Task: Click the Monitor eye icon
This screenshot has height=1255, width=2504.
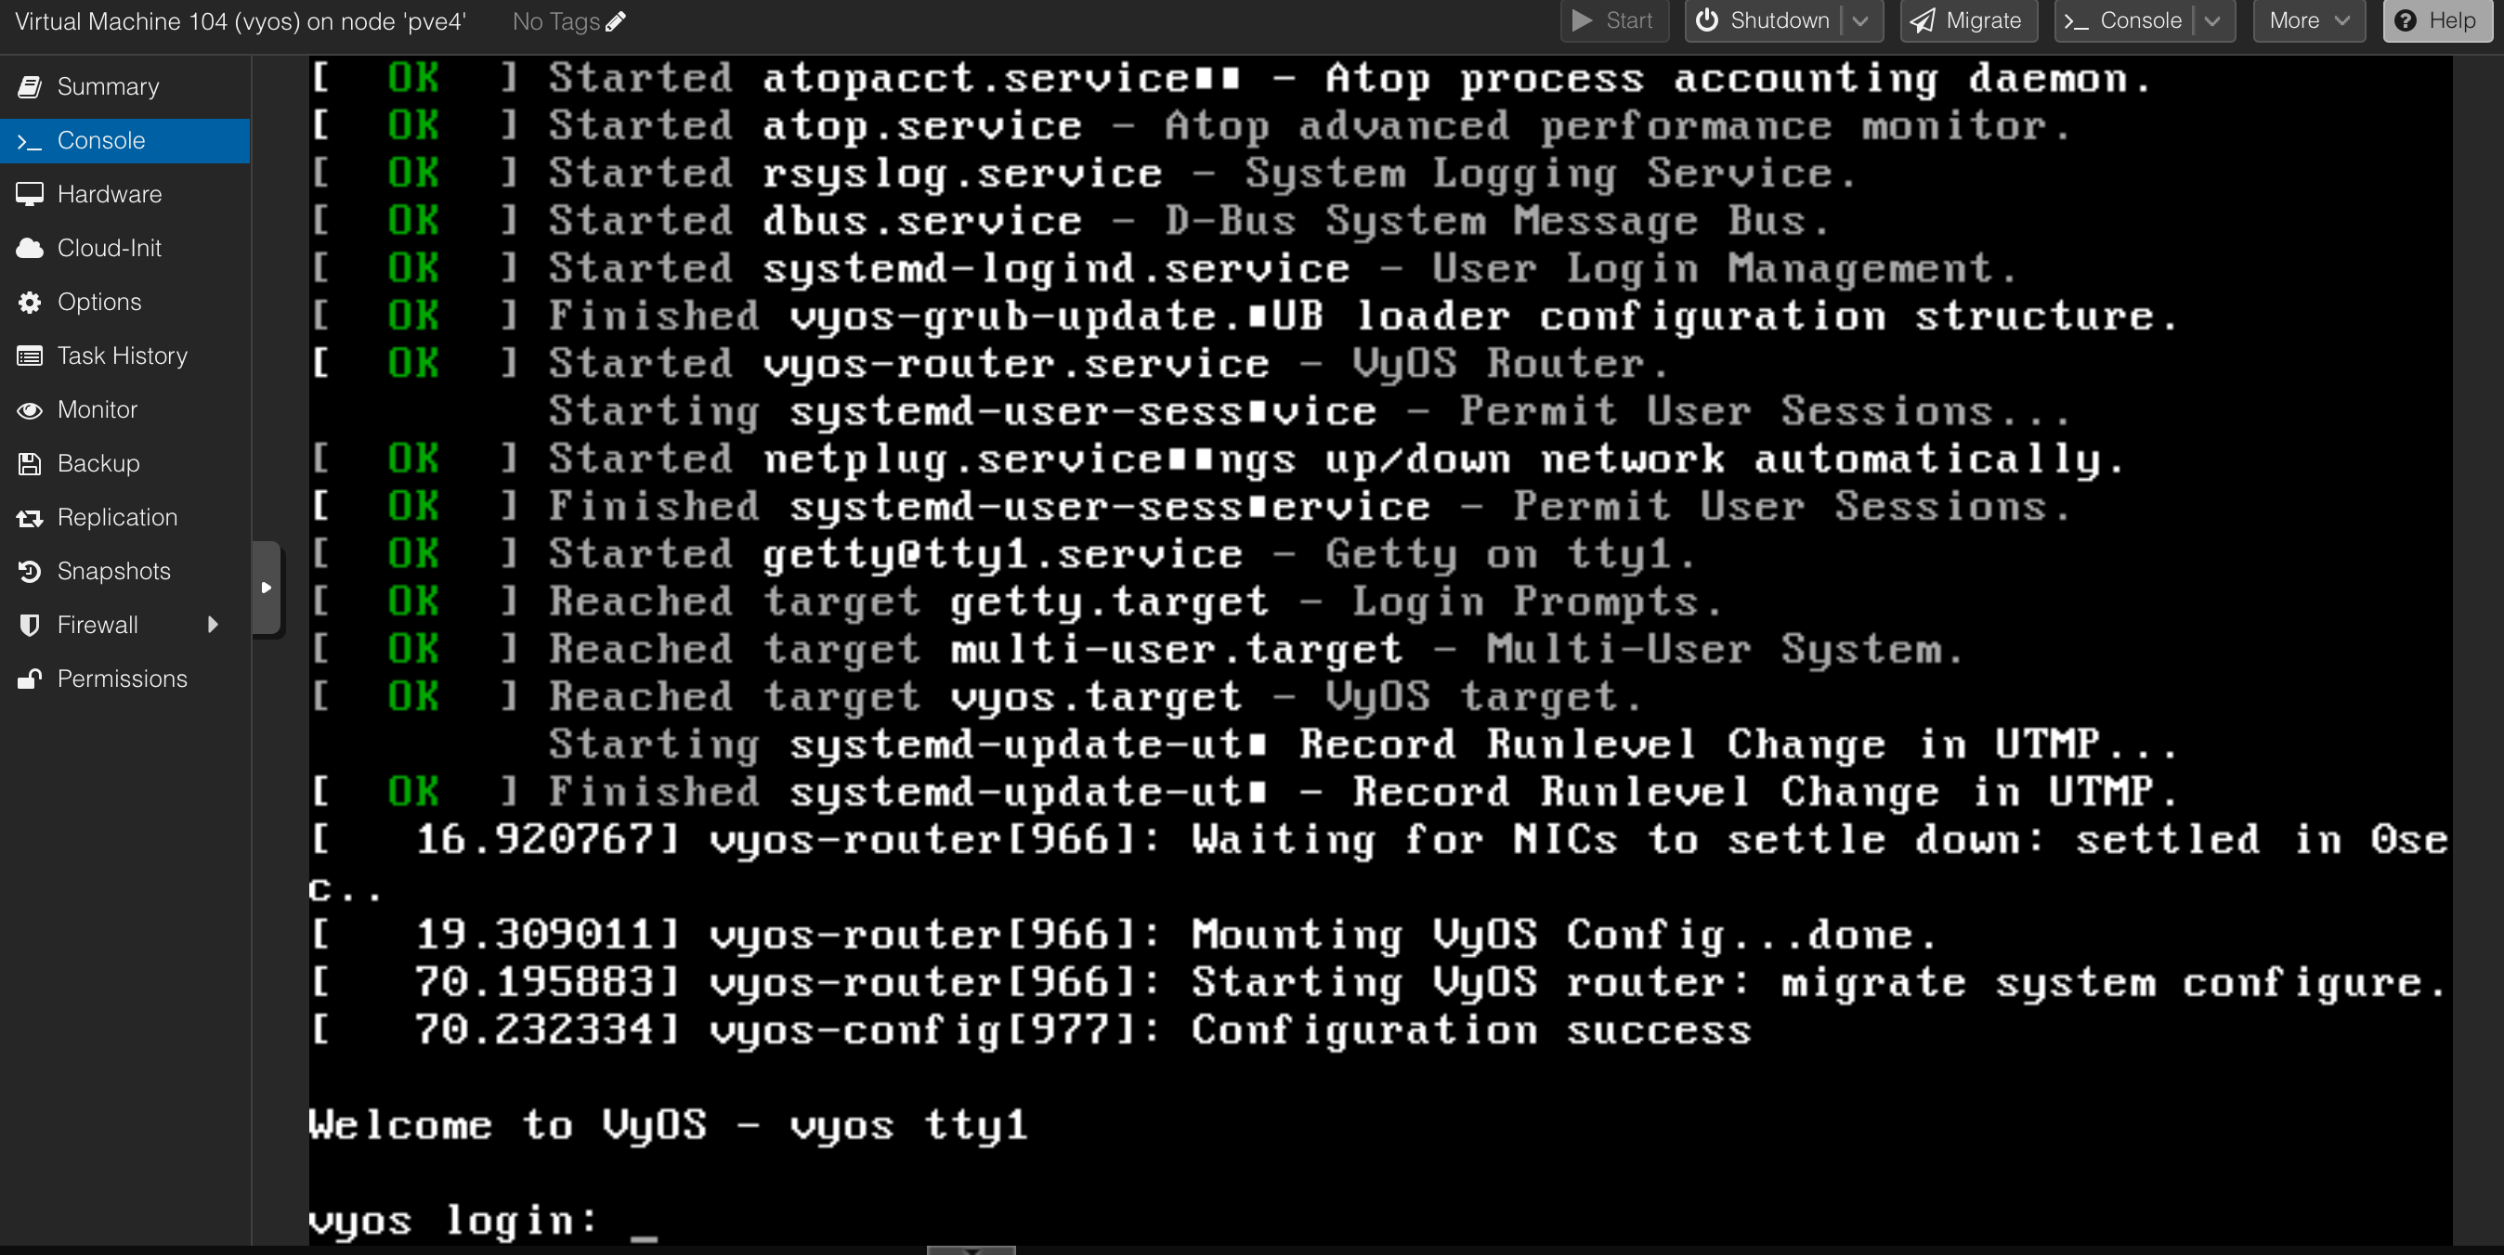Action: [30, 410]
